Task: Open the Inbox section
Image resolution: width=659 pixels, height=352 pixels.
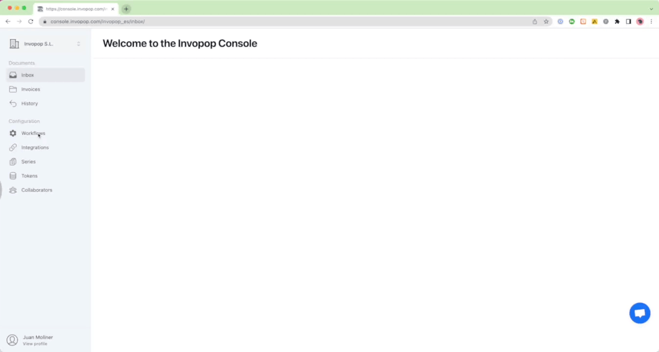Action: [x=45, y=75]
